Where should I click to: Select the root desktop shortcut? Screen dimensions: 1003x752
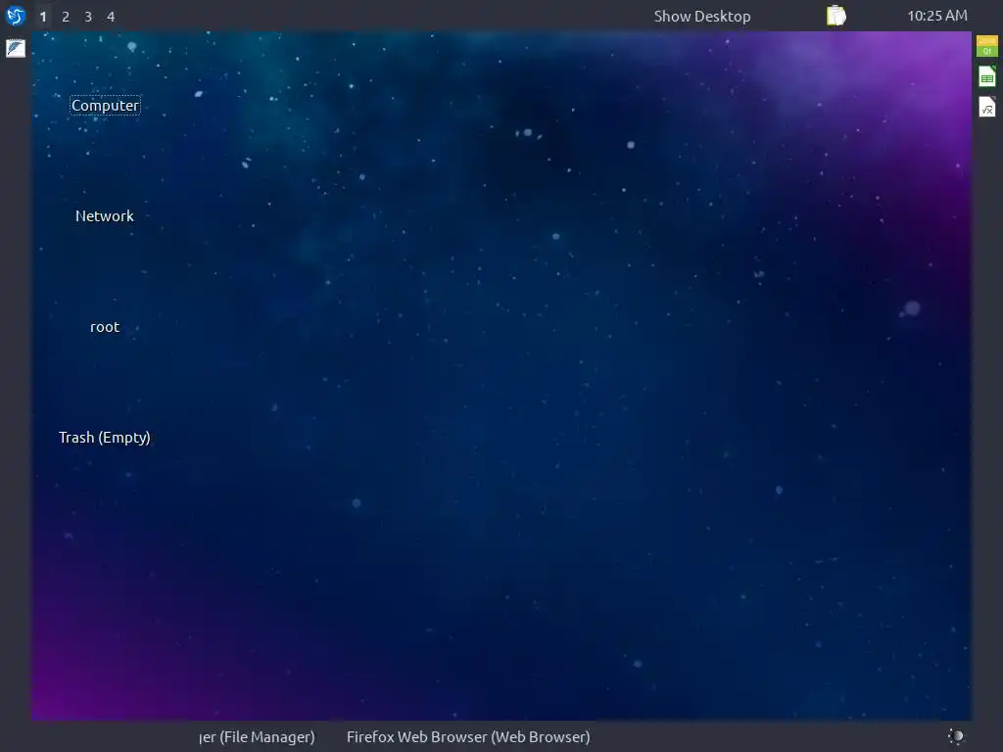click(x=105, y=327)
